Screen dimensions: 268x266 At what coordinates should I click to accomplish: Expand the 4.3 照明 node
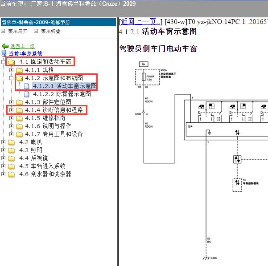click(x=3, y=150)
